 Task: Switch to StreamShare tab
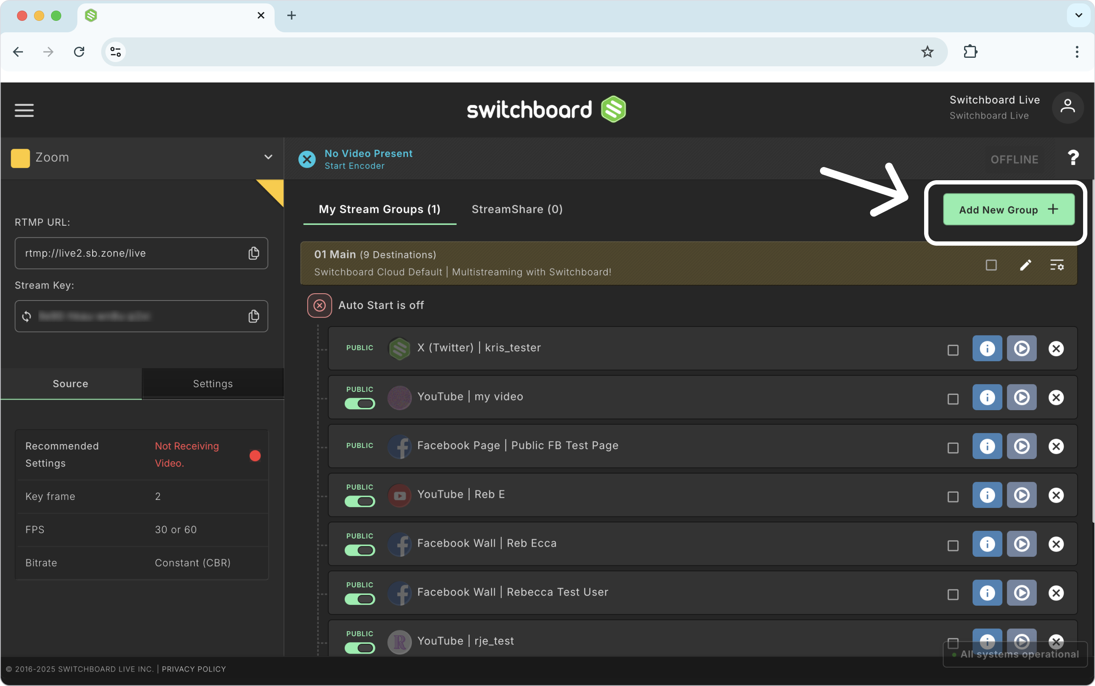point(517,209)
